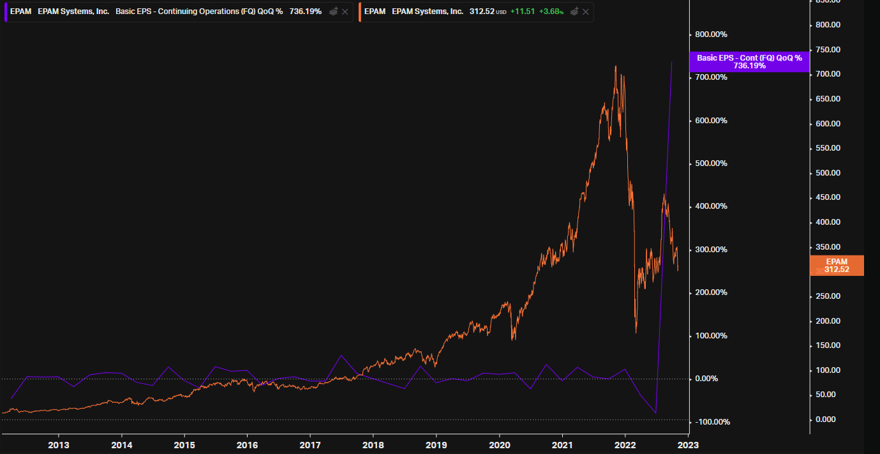Click the 2015 year label on time axis

pos(184,444)
